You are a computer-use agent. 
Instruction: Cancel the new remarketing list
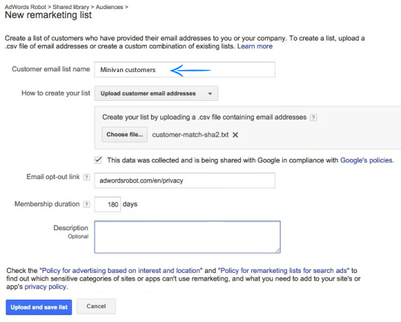coord(96,306)
